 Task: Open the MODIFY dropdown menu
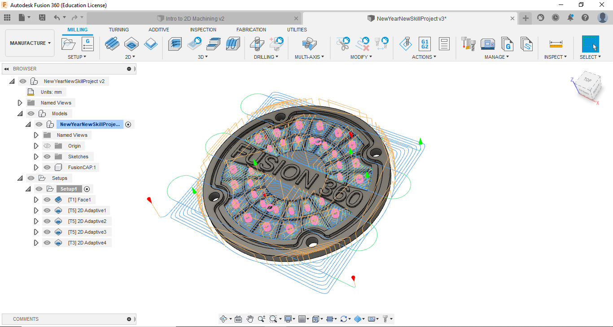361,57
